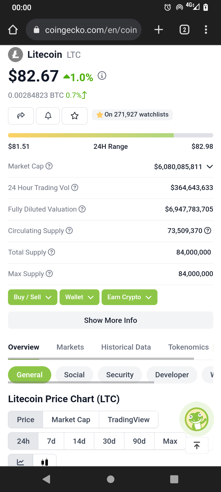Viewport: 221px width, 492px height.
Task: Tap the $82.98 range high value
Action: click(202, 146)
